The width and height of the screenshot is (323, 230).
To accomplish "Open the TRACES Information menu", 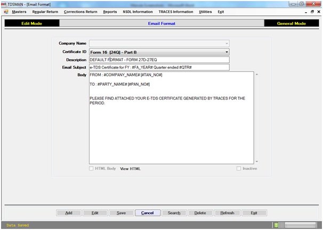I will tap(176, 12).
